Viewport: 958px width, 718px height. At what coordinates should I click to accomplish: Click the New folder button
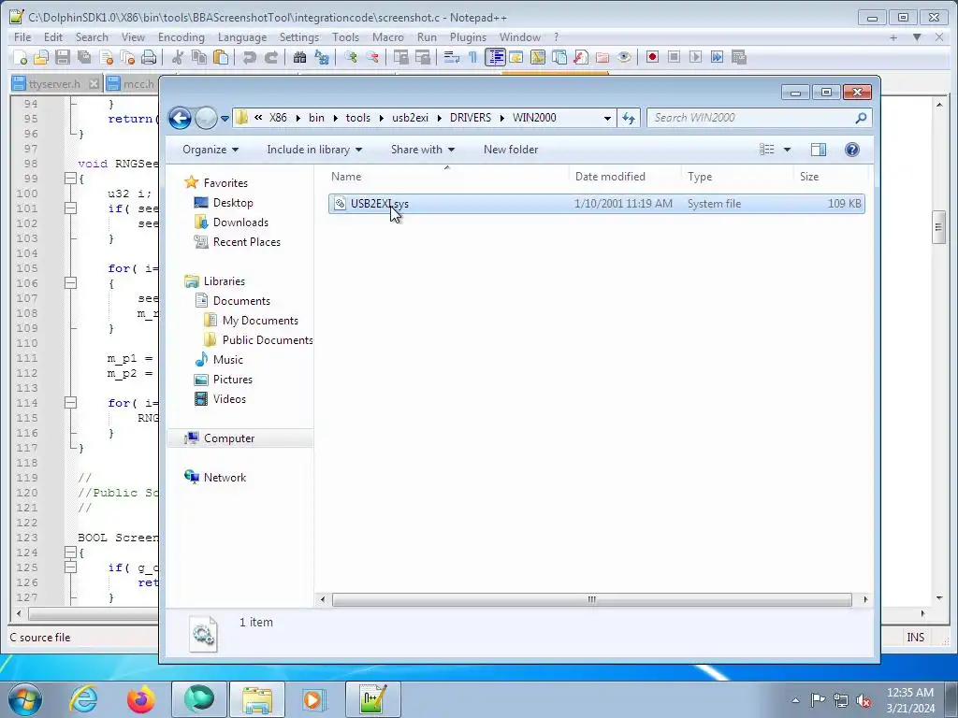[511, 150]
